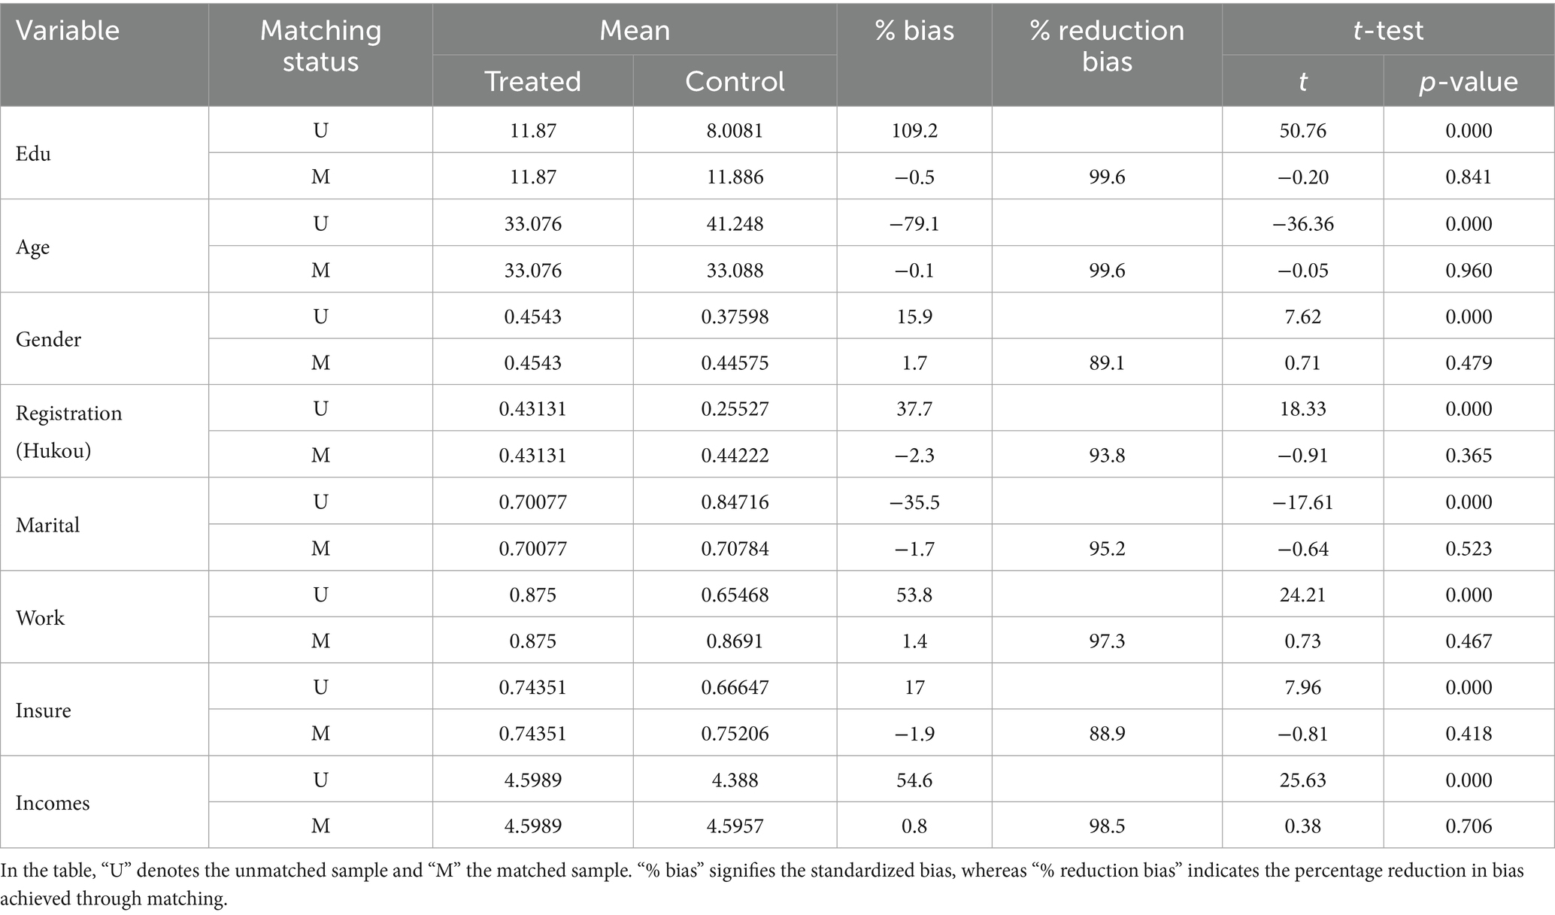Select the 0.841 p-value cell

tap(1469, 177)
